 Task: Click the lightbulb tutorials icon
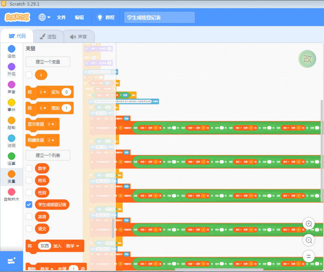100,17
